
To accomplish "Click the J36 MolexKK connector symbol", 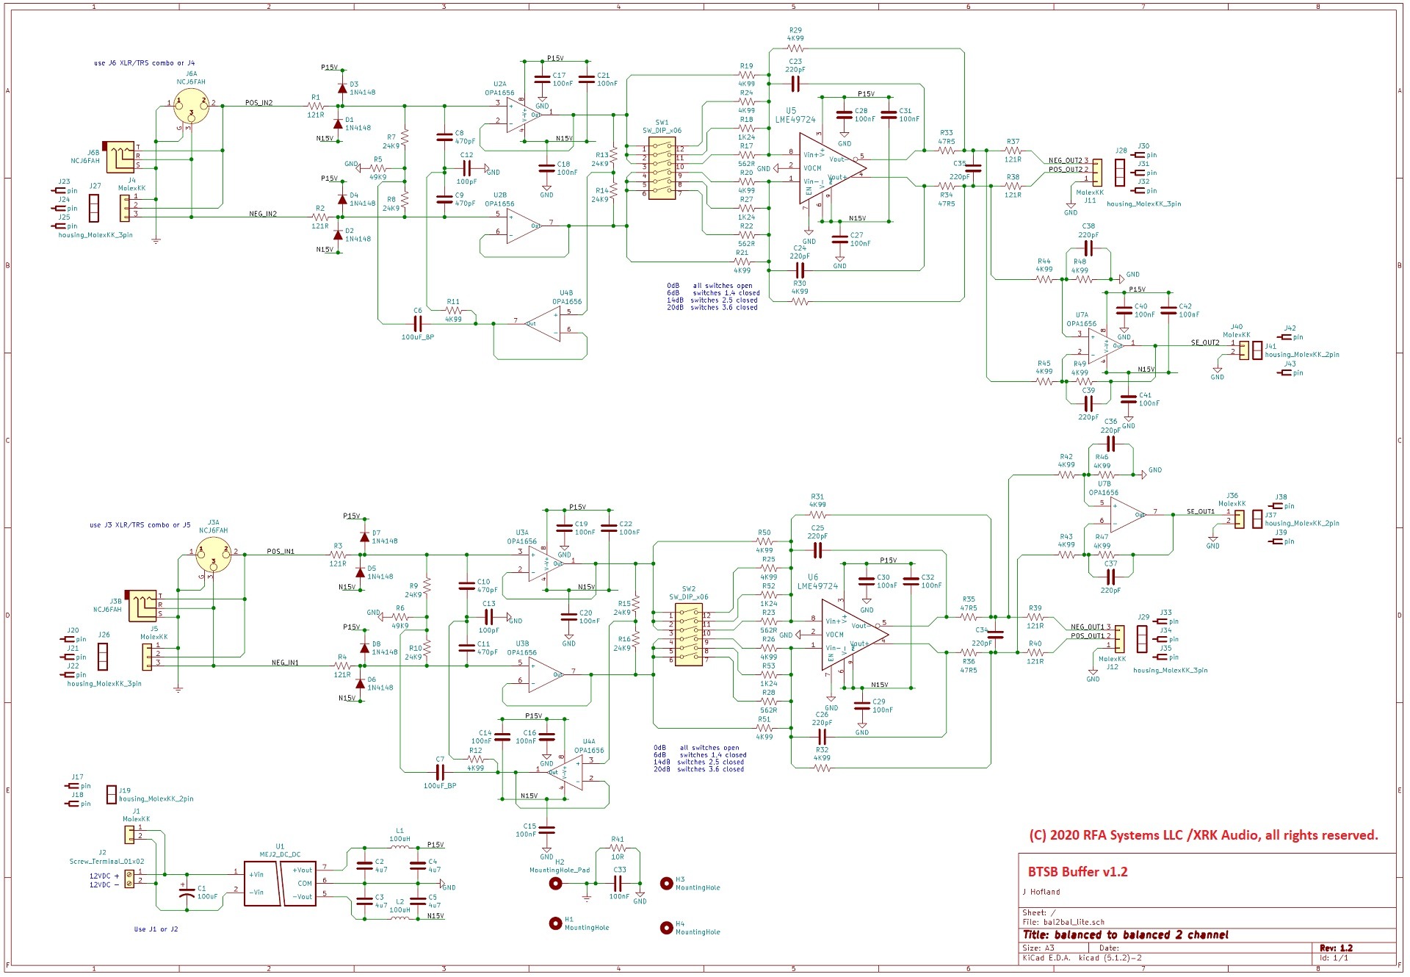I will (x=1239, y=519).
